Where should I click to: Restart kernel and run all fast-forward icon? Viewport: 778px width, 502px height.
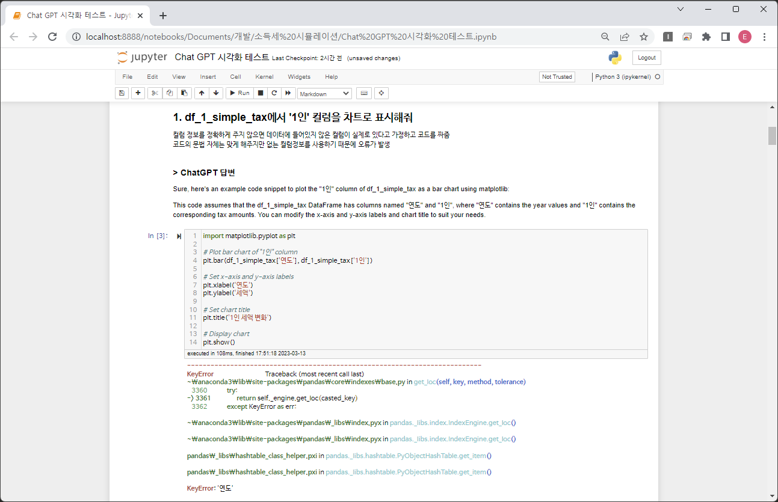coord(288,93)
